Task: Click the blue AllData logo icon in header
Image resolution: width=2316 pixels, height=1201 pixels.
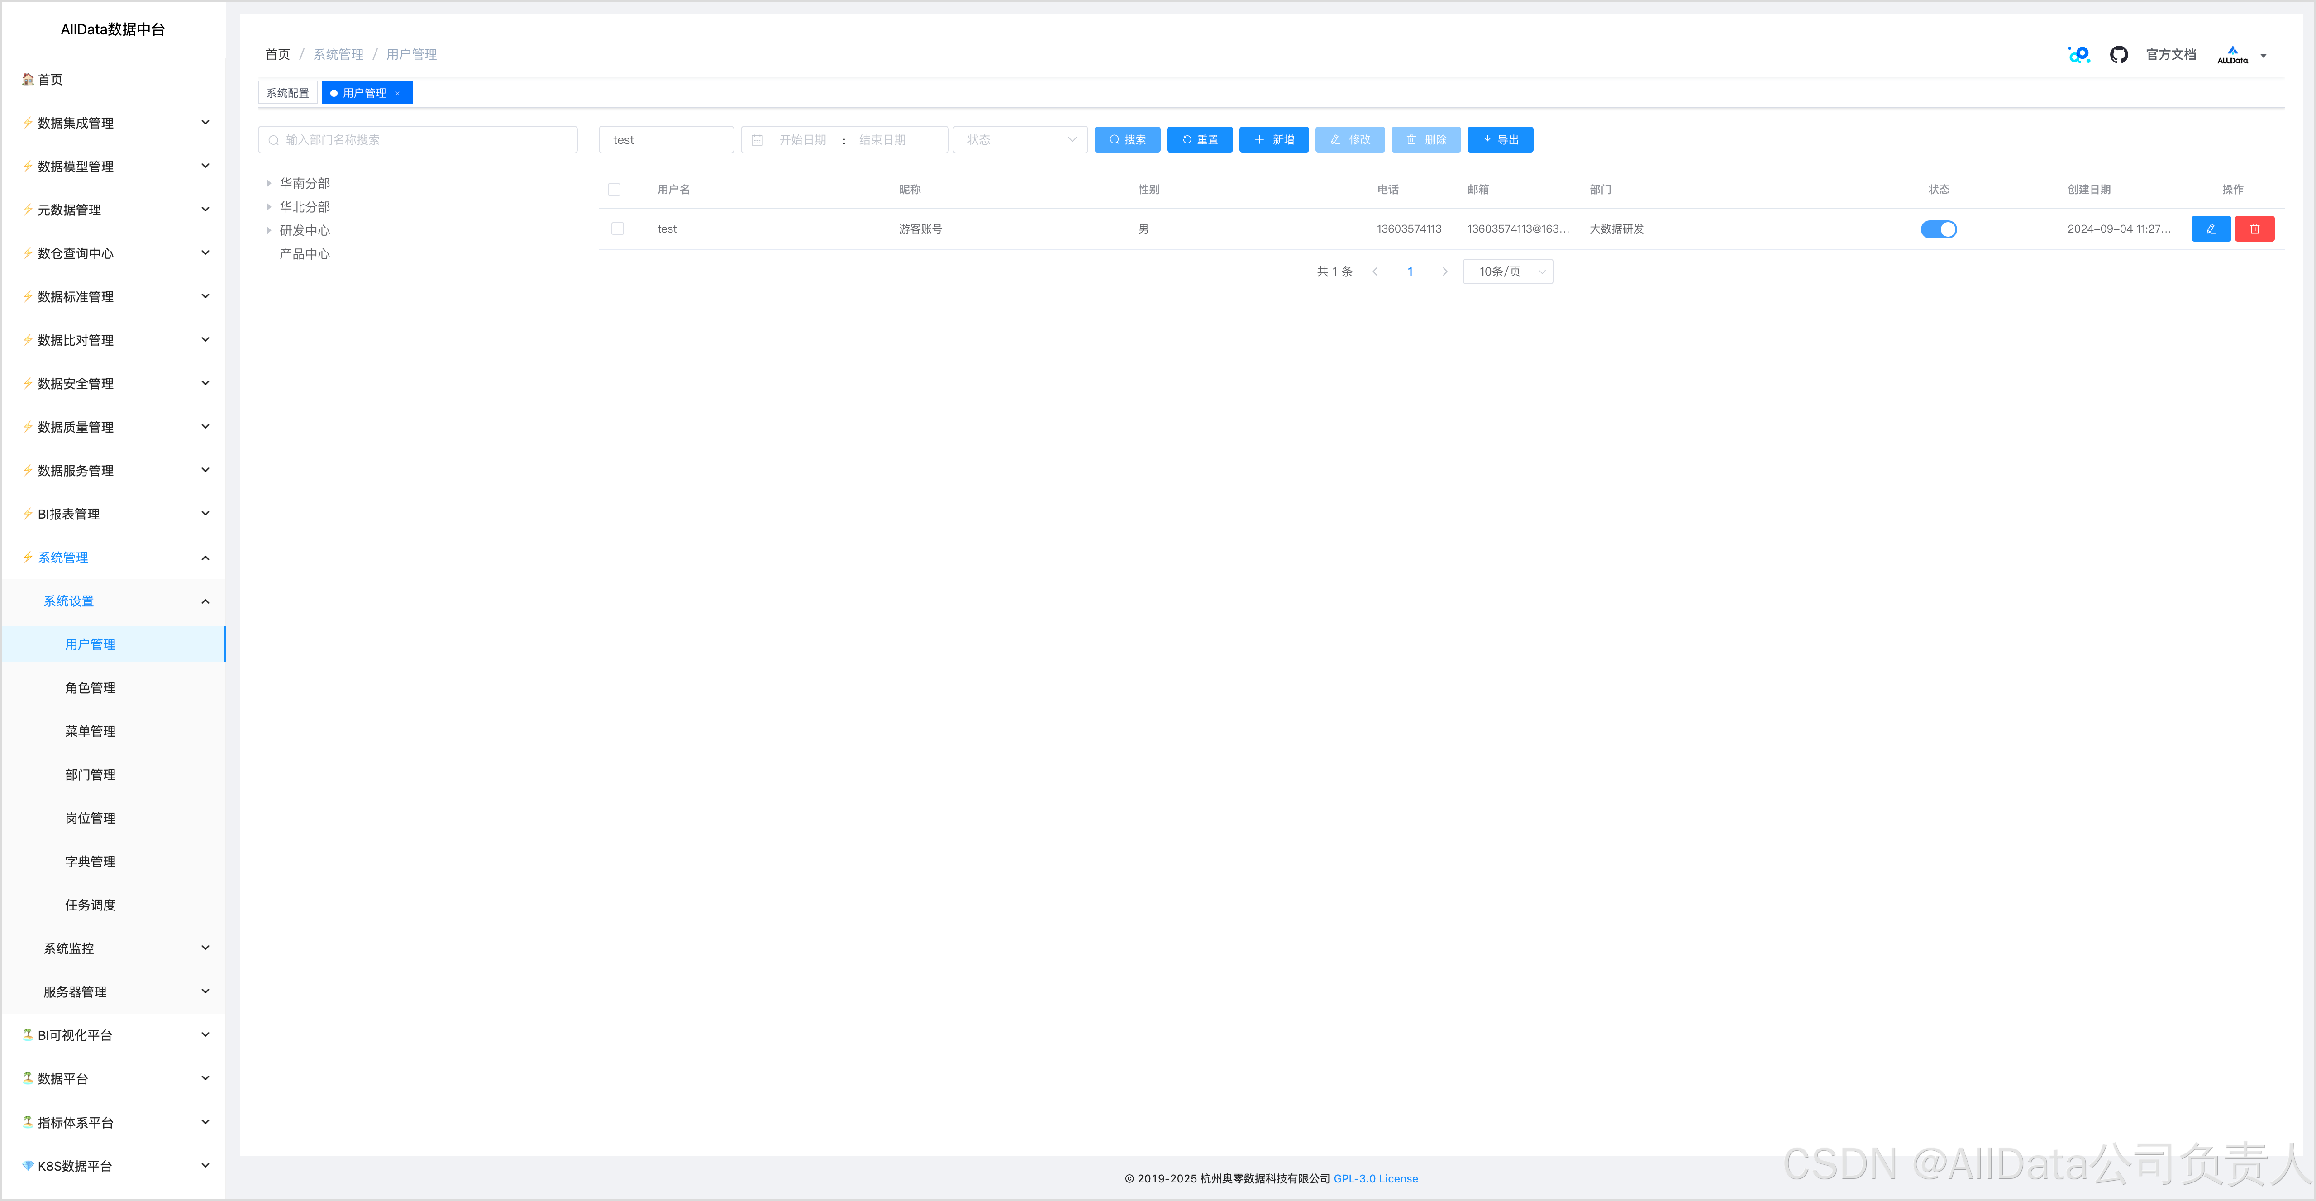Action: point(2078,55)
